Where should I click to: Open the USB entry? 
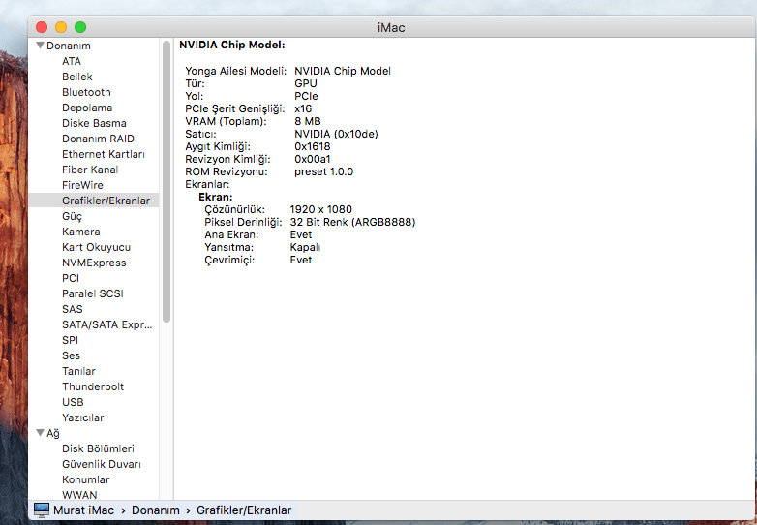pos(73,402)
